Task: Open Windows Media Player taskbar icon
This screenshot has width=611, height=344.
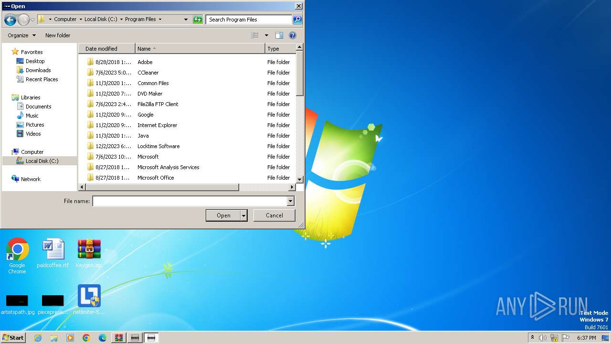Action: (70, 338)
